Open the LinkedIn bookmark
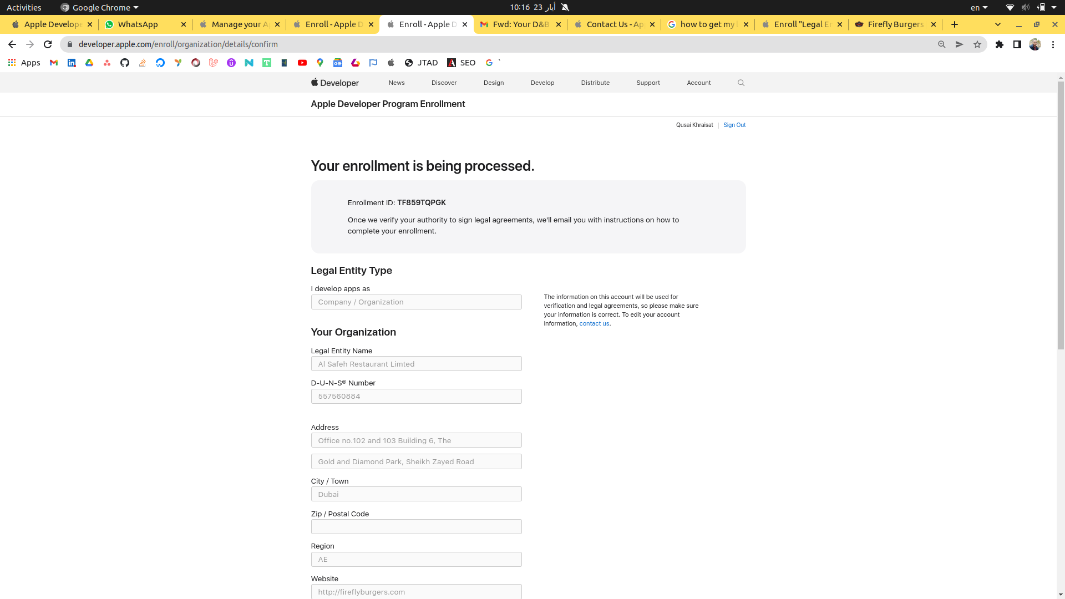The width and height of the screenshot is (1065, 599). coord(72,63)
